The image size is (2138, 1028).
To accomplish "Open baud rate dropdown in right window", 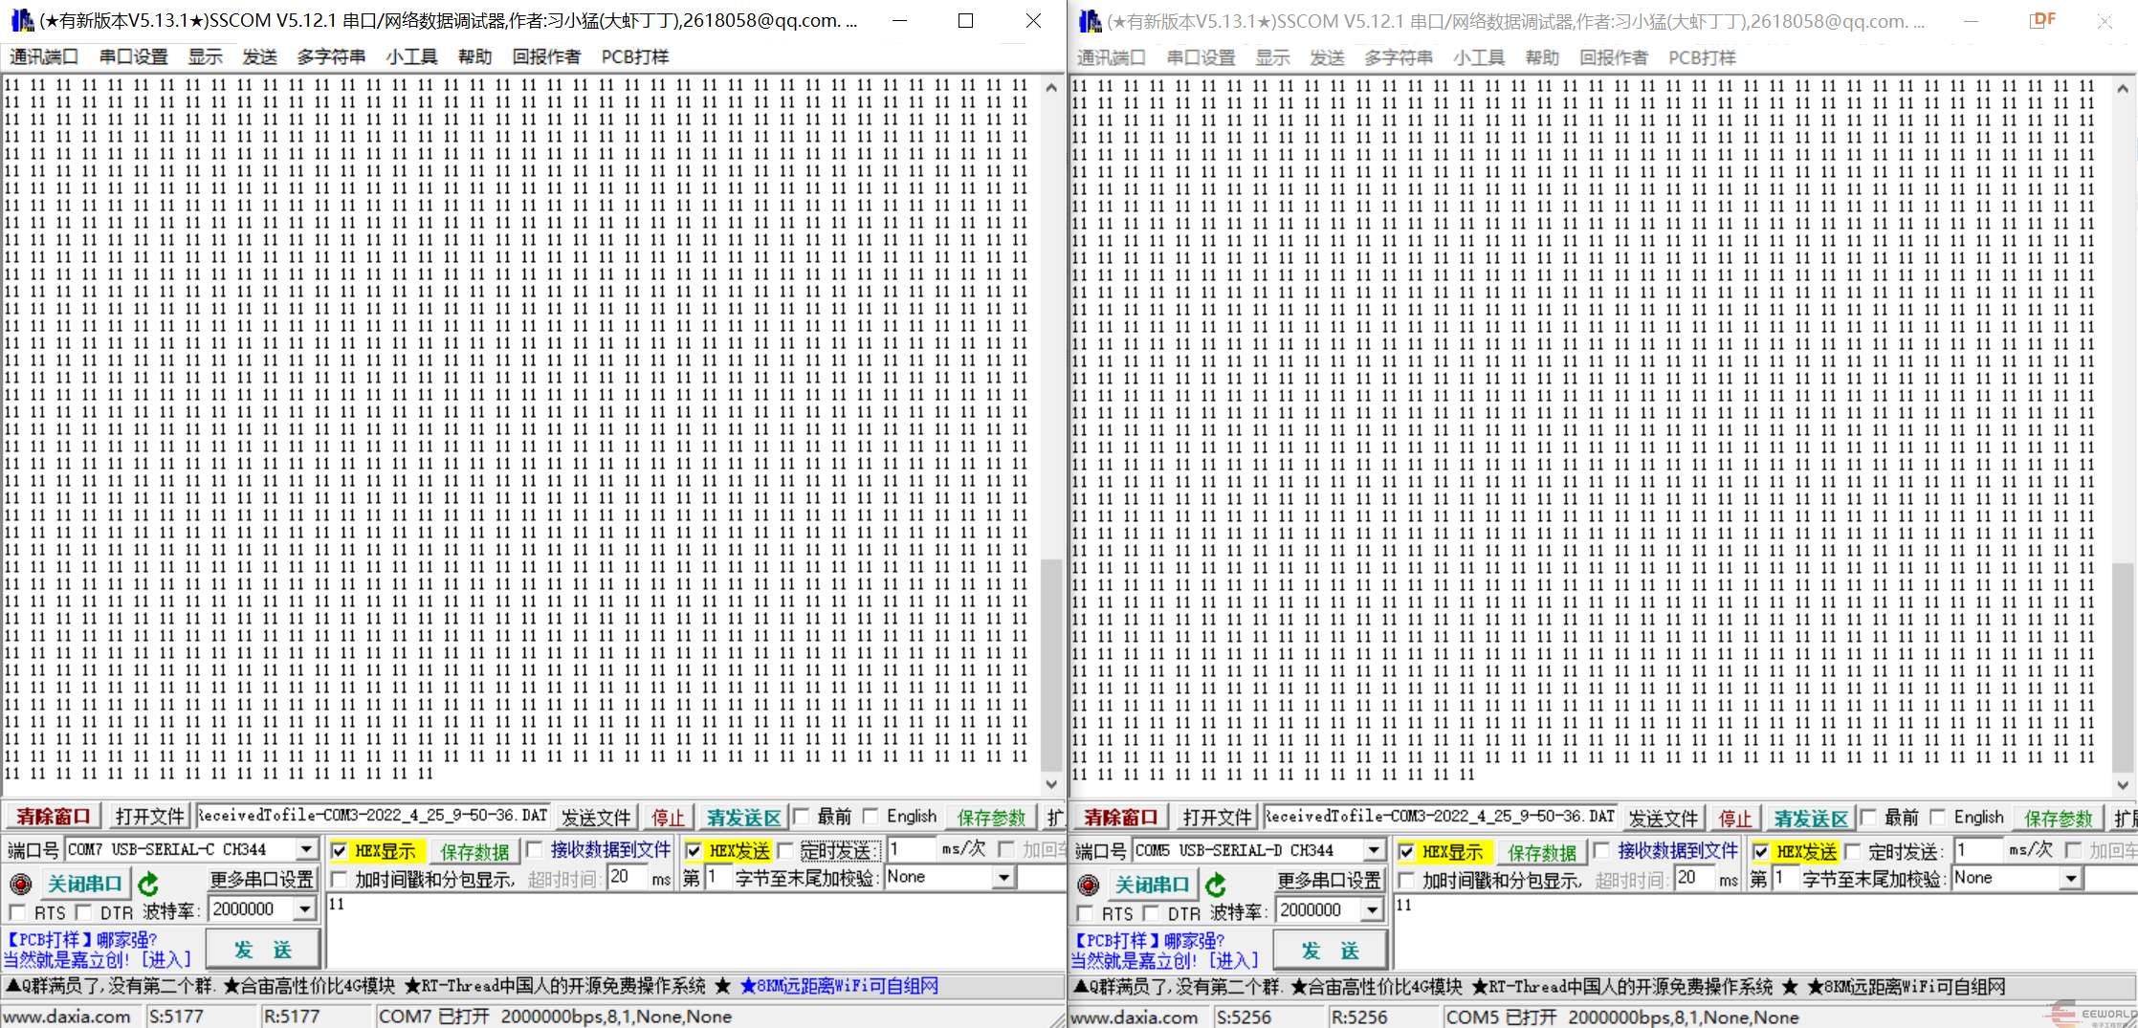I will pyautogui.click(x=1373, y=910).
